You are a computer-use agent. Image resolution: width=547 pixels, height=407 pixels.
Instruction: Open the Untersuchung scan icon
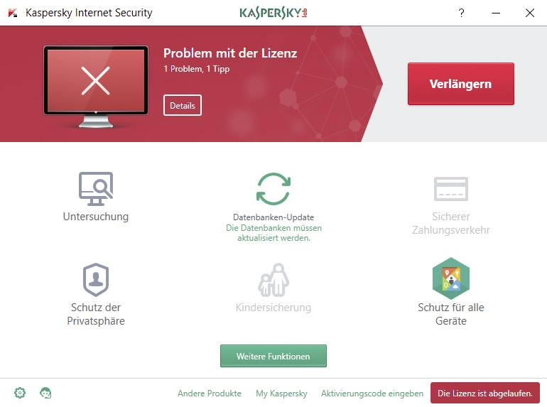pos(96,189)
